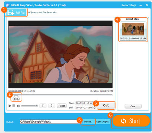Viewport: 152px width, 133px height.
Task: Click the Clear button
Action: click(133, 106)
